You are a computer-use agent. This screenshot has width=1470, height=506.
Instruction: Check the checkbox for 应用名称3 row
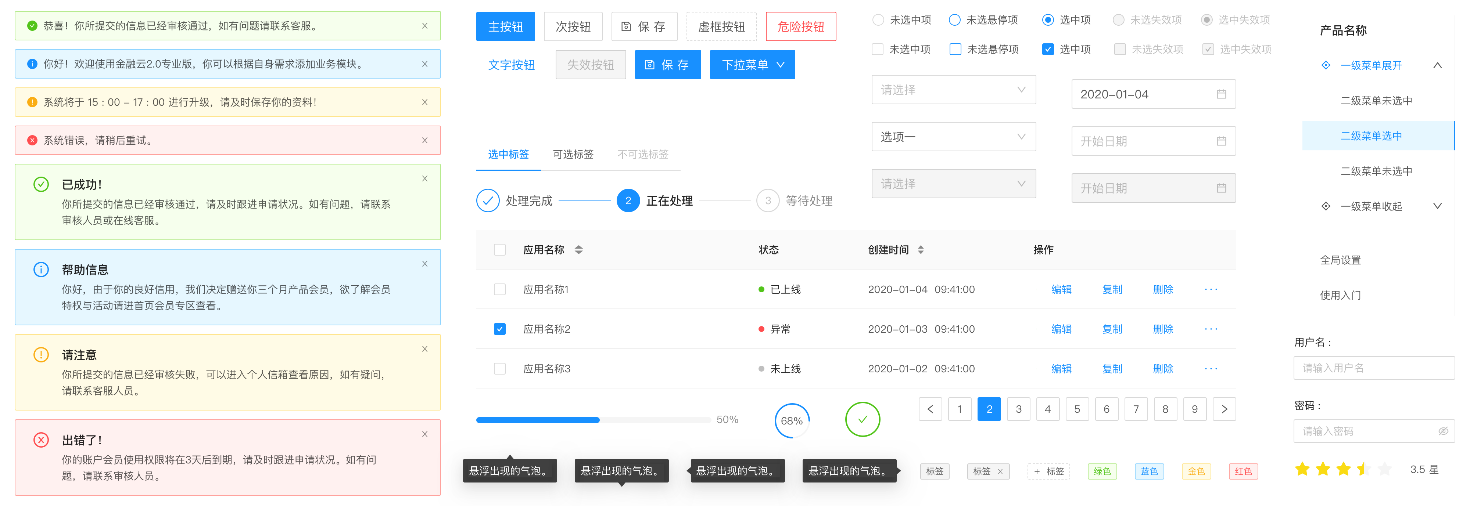(x=500, y=369)
